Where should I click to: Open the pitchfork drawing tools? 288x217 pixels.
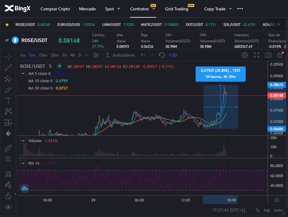tap(8, 79)
